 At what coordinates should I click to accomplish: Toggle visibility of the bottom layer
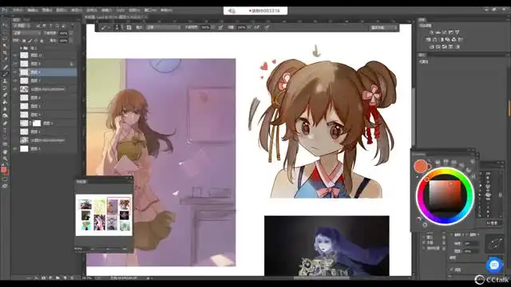15,149
